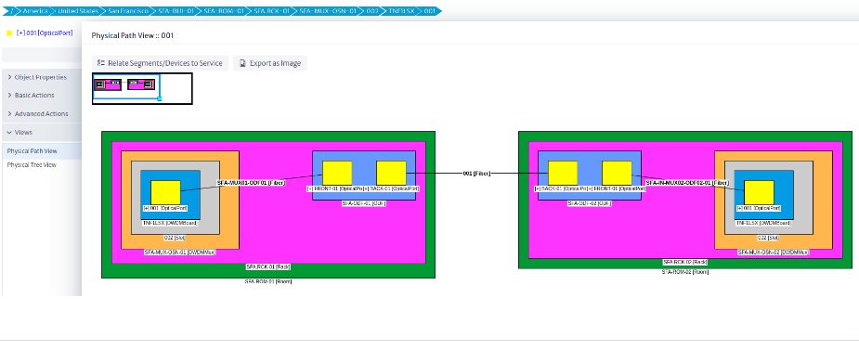Click yellow 001 OpticalPort node in SFA-MUX-OSN-01

point(165,192)
